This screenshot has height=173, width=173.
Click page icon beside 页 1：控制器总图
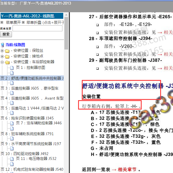12,68
